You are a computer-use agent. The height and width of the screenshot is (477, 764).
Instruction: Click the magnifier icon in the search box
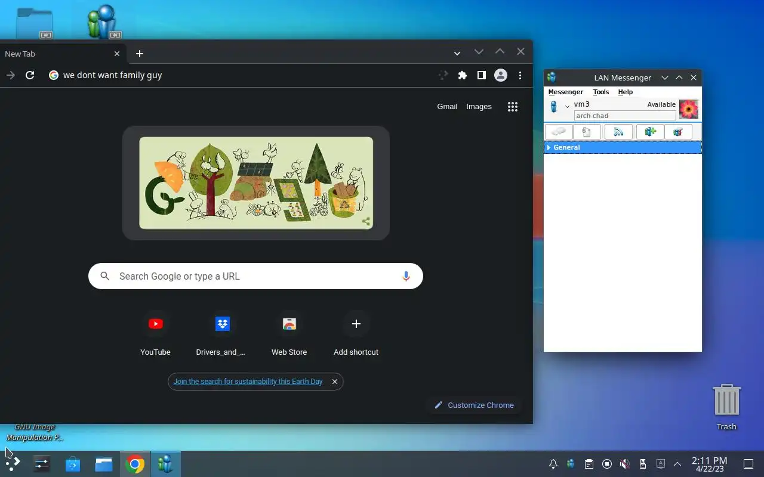[x=105, y=276]
